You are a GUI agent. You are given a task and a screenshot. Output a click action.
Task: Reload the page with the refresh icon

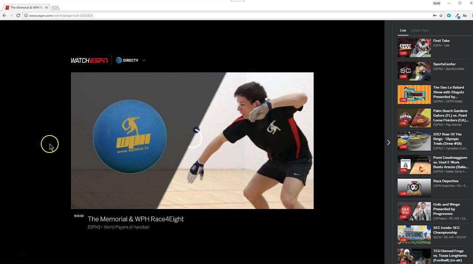[x=18, y=16]
